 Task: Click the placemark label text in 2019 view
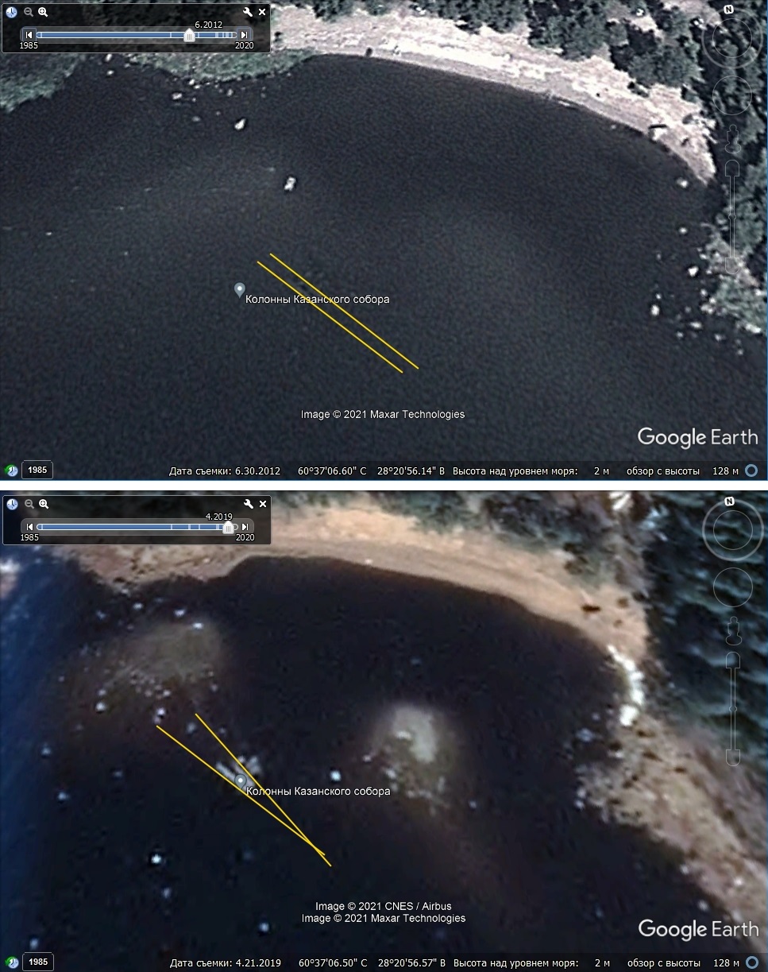(x=318, y=792)
